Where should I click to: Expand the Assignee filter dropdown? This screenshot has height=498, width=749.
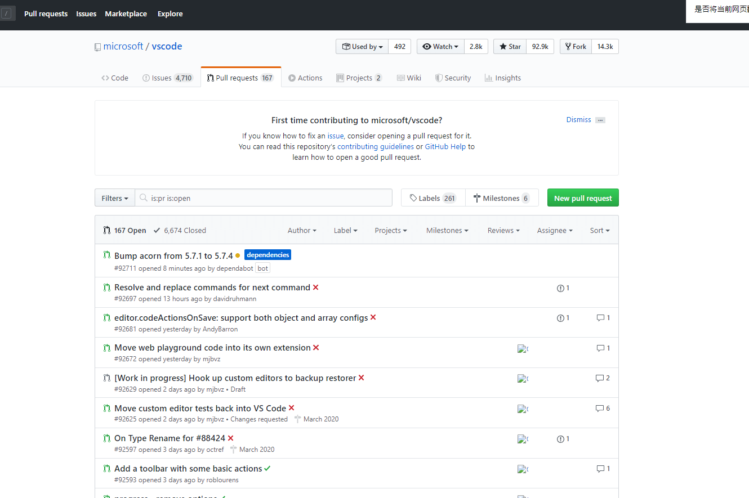pyautogui.click(x=555, y=231)
